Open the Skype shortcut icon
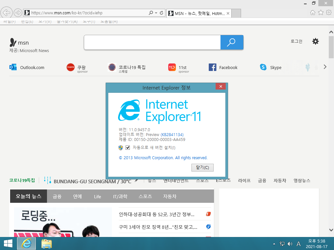This screenshot has width=334, height=250. point(263,67)
